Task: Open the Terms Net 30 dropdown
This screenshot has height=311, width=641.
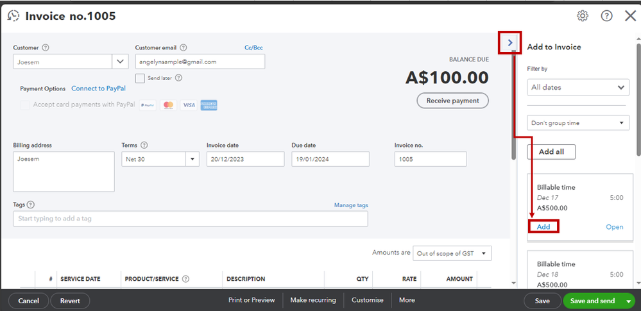Action: coord(192,159)
